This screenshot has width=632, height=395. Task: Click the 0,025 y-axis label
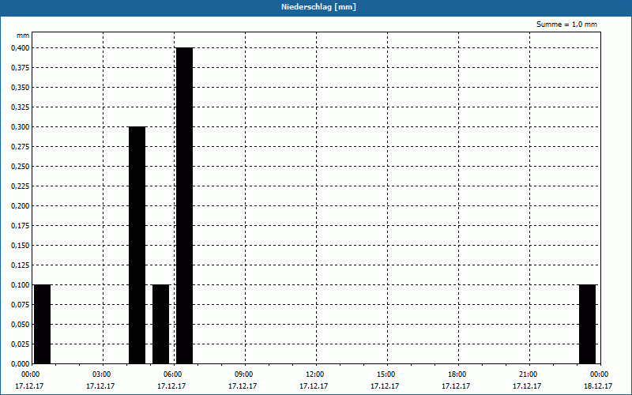[x=20, y=344]
